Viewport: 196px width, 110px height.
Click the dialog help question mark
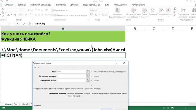point(117,63)
